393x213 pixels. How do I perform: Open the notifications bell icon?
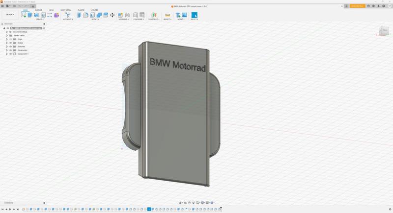pos(378,6)
